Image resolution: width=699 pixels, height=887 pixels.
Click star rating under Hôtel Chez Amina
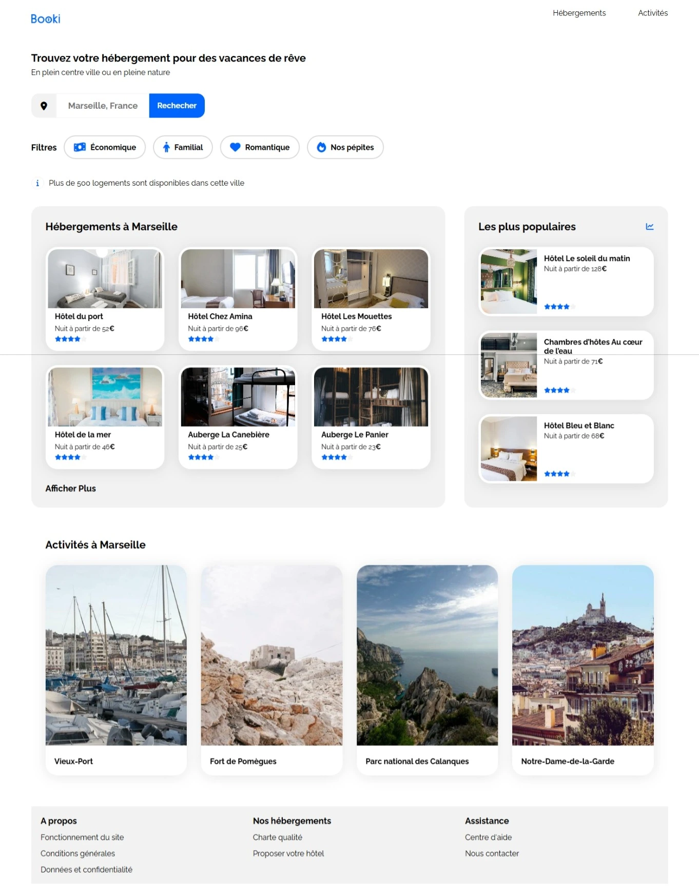(x=204, y=339)
